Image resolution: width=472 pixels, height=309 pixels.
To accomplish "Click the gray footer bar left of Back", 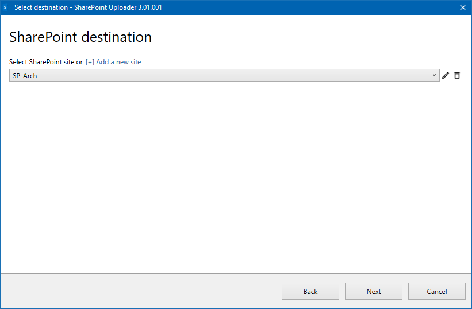I will coord(138,291).
